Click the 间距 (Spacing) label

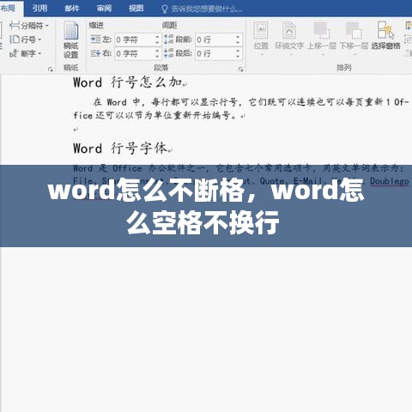[169, 26]
